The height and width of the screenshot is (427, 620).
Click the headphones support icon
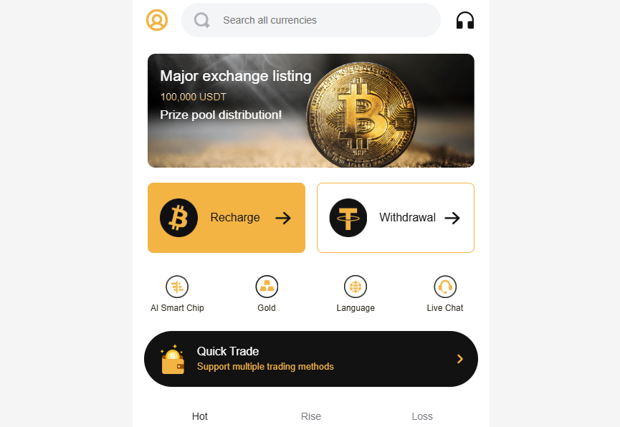click(x=465, y=20)
